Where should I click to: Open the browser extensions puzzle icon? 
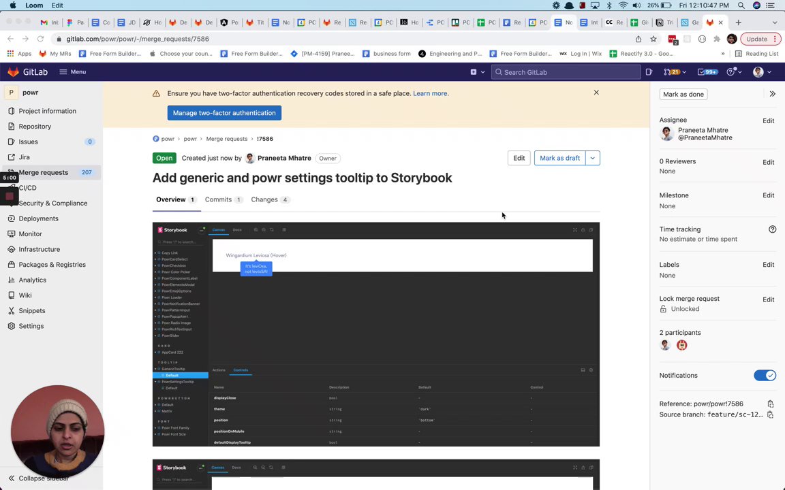717,39
